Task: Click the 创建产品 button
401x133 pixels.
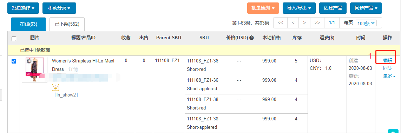Action: click(333, 8)
